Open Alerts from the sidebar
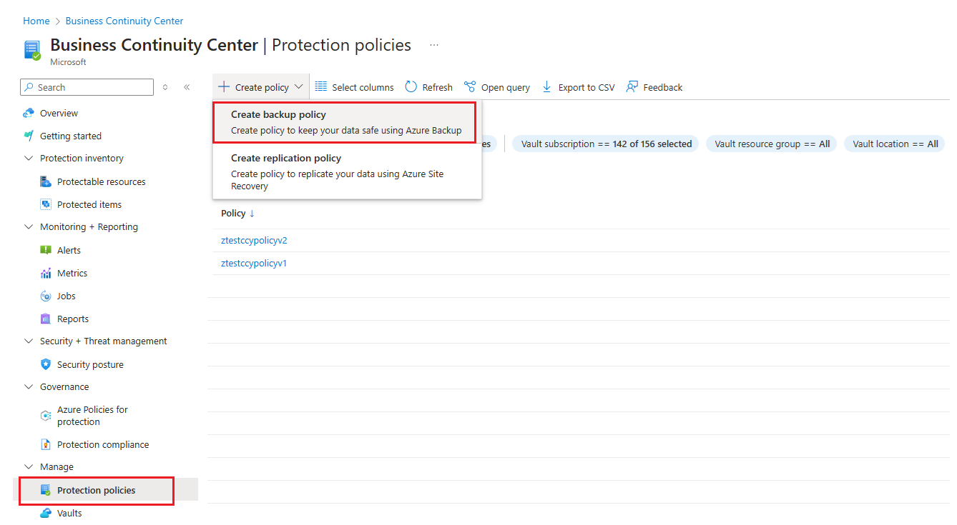This screenshot has width=957, height=525. pyautogui.click(x=69, y=250)
